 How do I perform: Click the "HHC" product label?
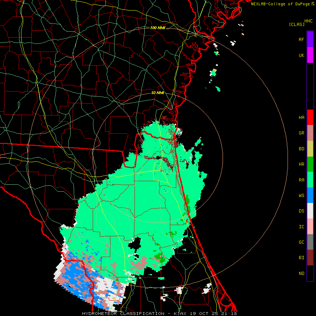pyautogui.click(x=308, y=21)
